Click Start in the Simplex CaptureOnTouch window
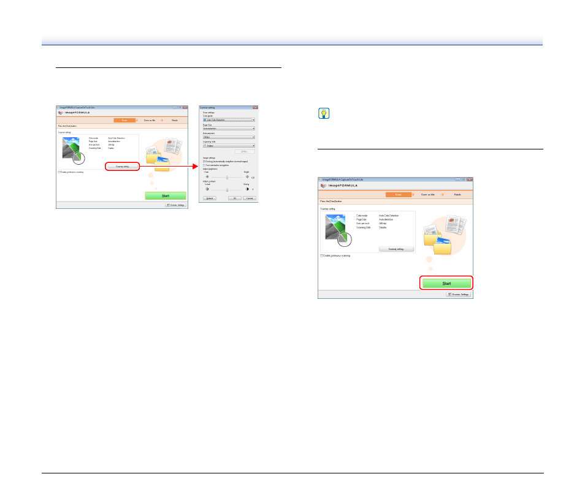 (x=446, y=284)
